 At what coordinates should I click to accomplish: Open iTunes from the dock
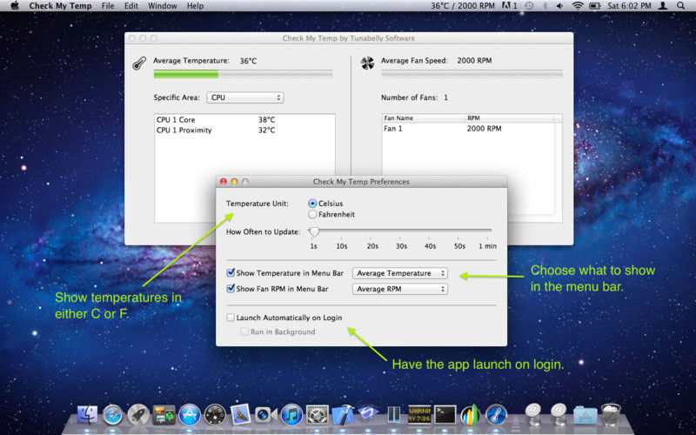[291, 415]
